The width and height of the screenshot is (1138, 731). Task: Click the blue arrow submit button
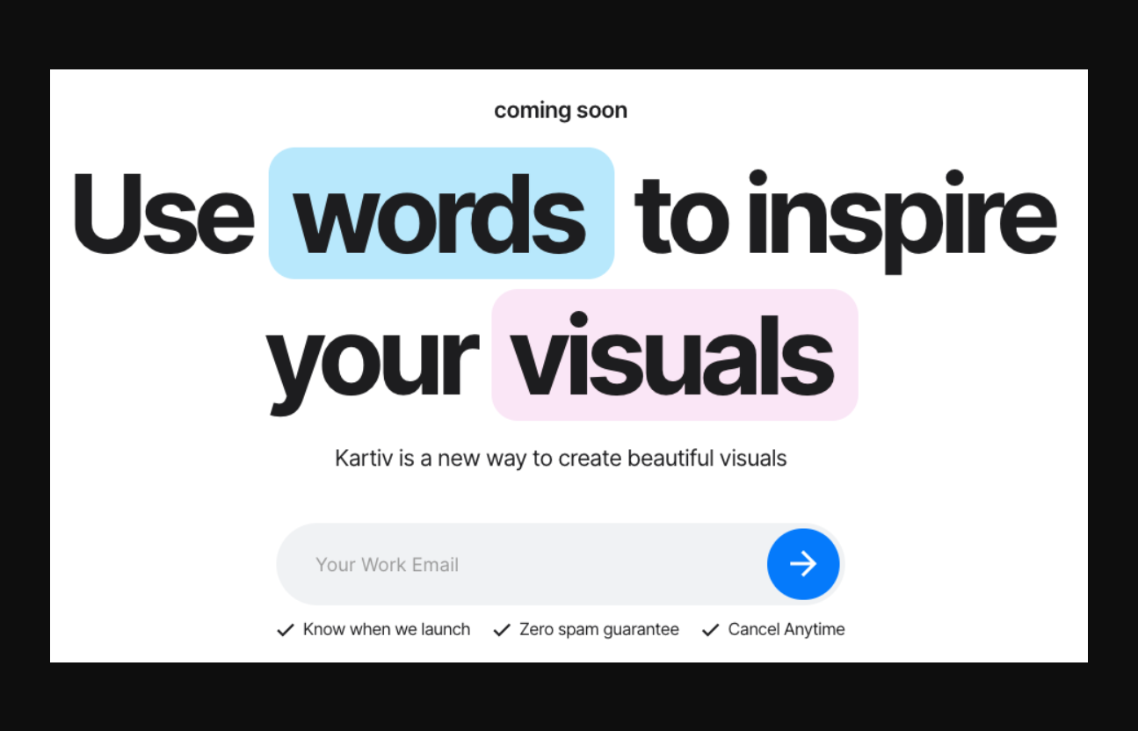click(x=802, y=564)
